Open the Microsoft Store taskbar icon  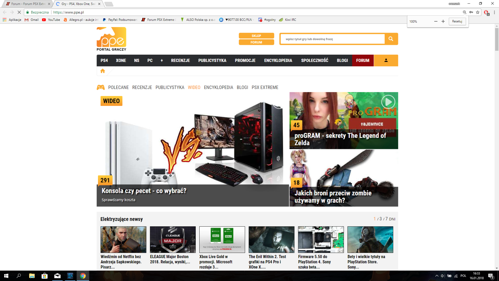tap(45, 276)
